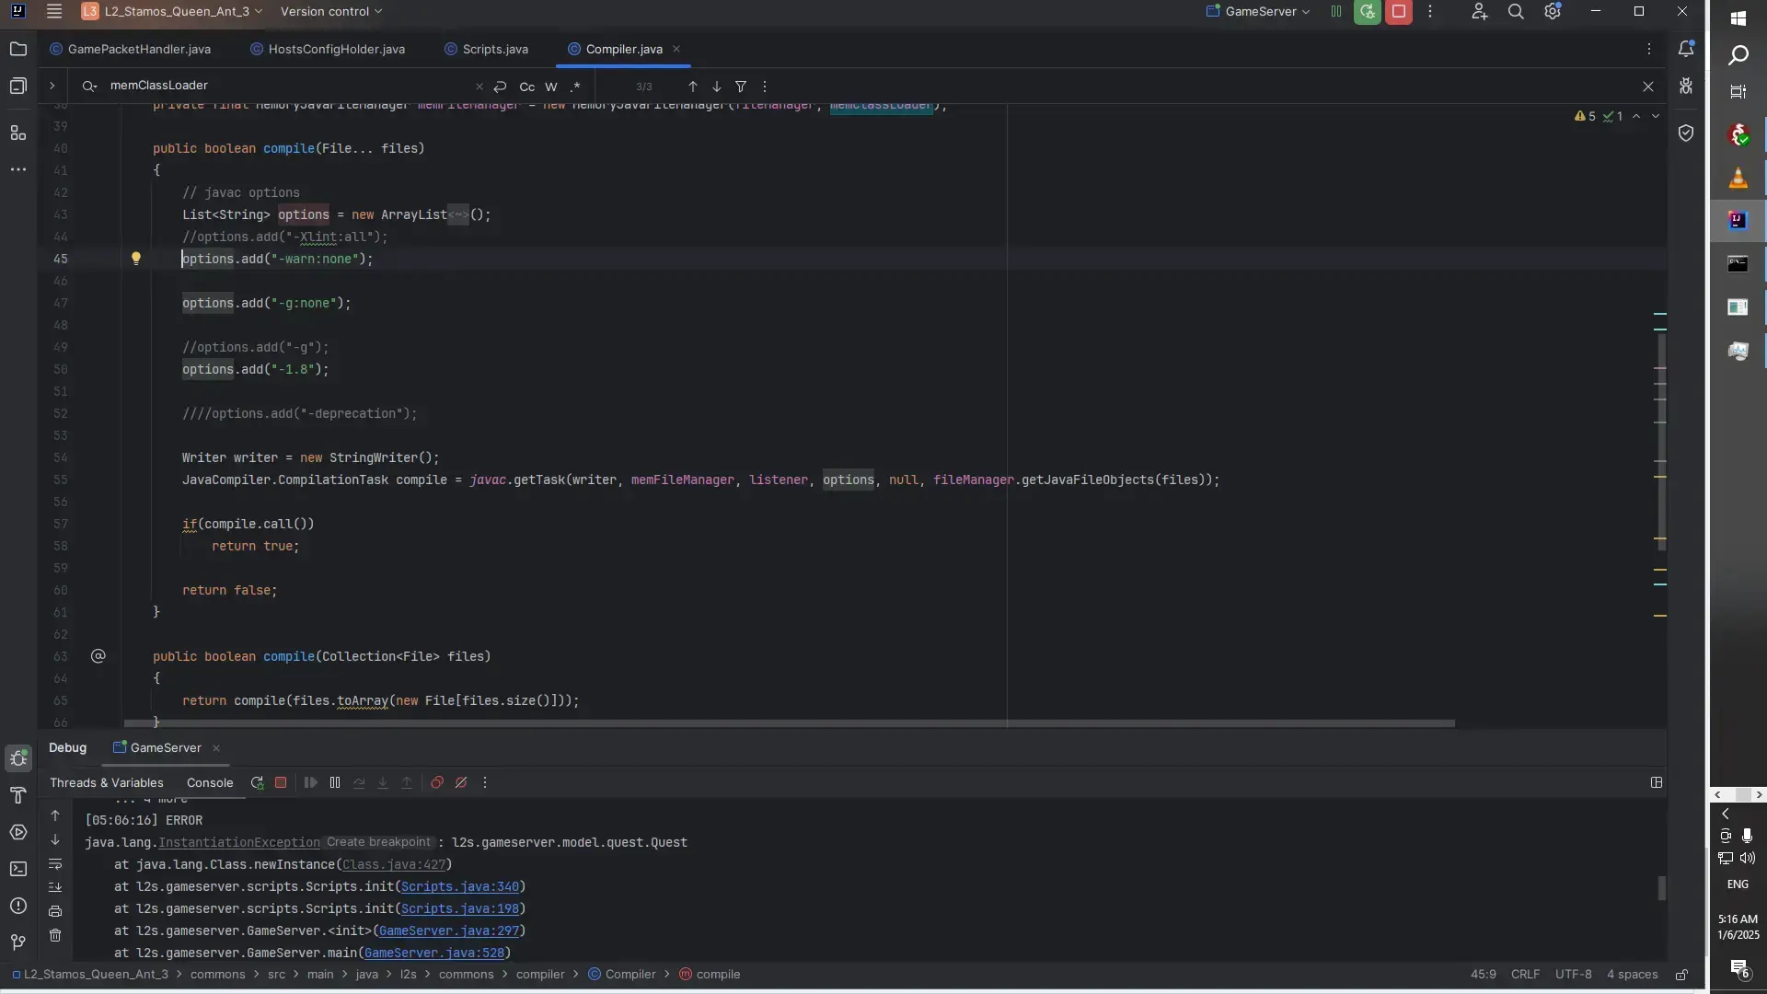Open IDE settings gear
The height and width of the screenshot is (994, 1767).
pos(1553,12)
